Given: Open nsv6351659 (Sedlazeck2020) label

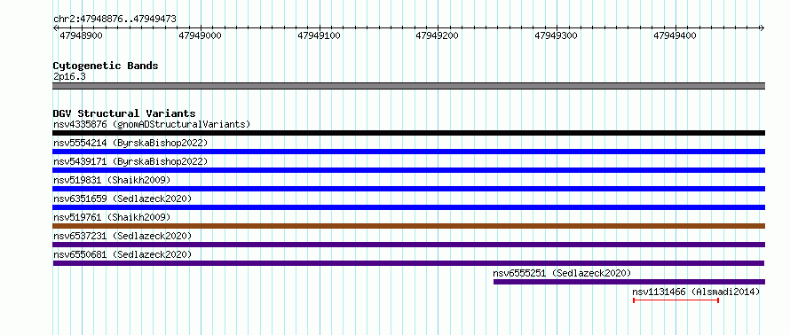Looking at the screenshot, I should point(122,199).
